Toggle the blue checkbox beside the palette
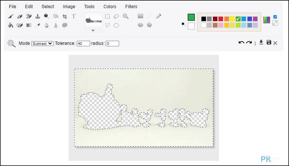 tap(275, 17)
